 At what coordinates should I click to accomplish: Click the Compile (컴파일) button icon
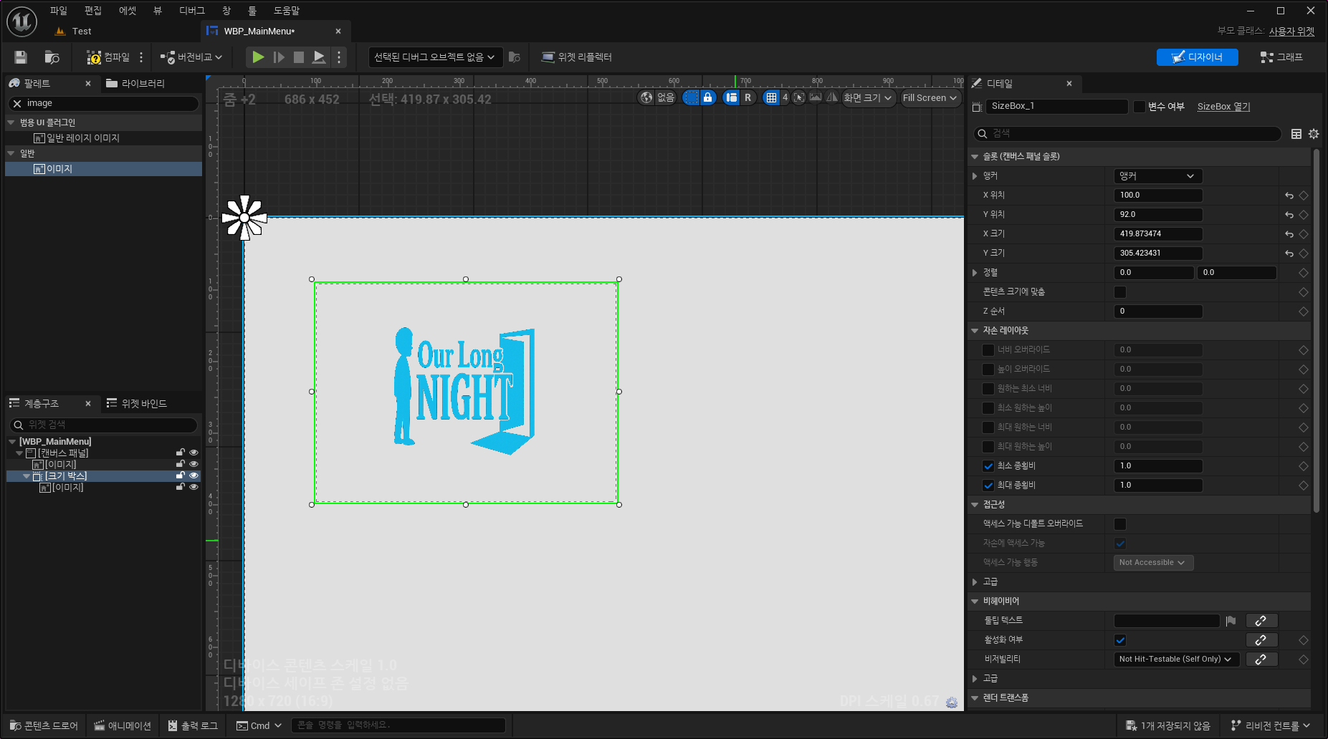coord(94,57)
